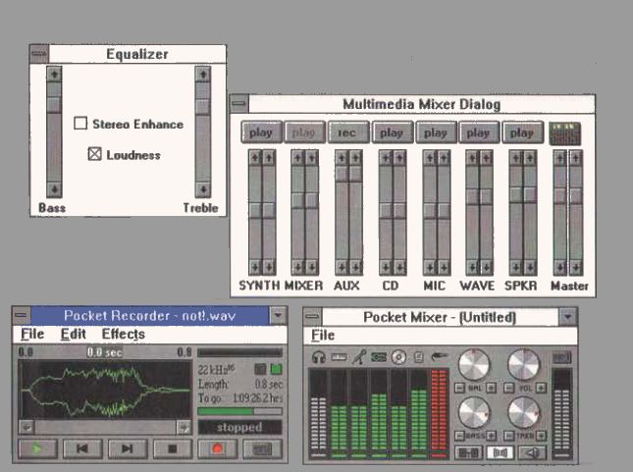Click the 'stopped' status display

pyautogui.click(x=239, y=427)
